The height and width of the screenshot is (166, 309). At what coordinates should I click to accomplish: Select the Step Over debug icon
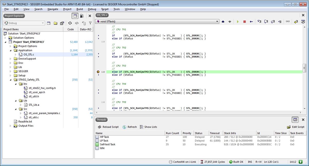click(267, 22)
